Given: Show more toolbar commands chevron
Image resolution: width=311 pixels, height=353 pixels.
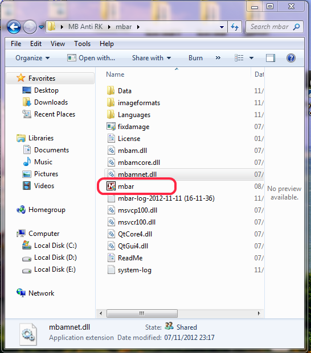Looking at the screenshot, I should pyautogui.click(x=218, y=58).
